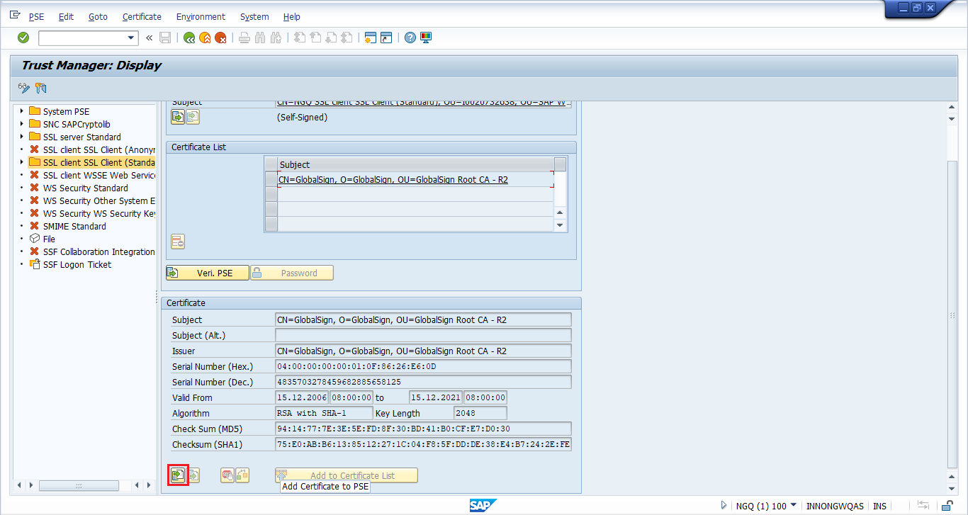Toggle Display/Change with glasses-pencil icon
The image size is (968, 515).
coord(24,88)
